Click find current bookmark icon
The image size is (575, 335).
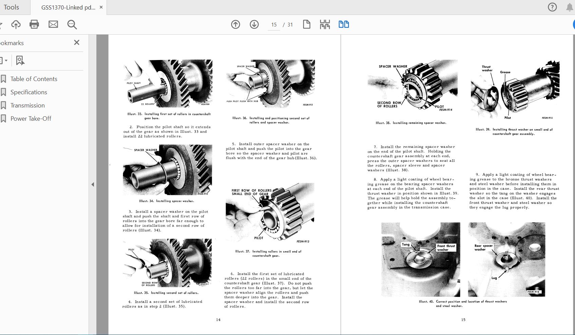[x=20, y=61]
